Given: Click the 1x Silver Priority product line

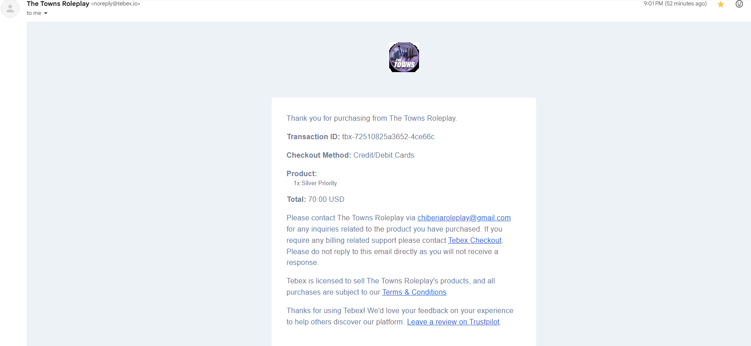Looking at the screenshot, I should (315, 183).
